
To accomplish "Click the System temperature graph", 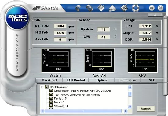I will point(56,60).
